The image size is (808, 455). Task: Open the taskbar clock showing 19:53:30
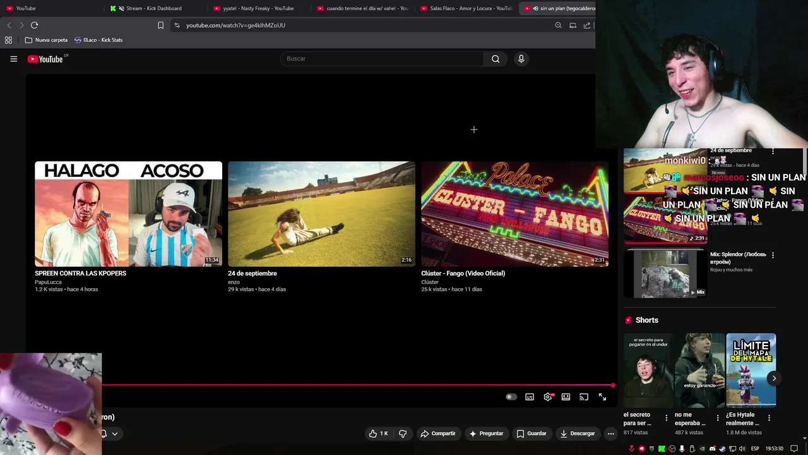pos(775,449)
